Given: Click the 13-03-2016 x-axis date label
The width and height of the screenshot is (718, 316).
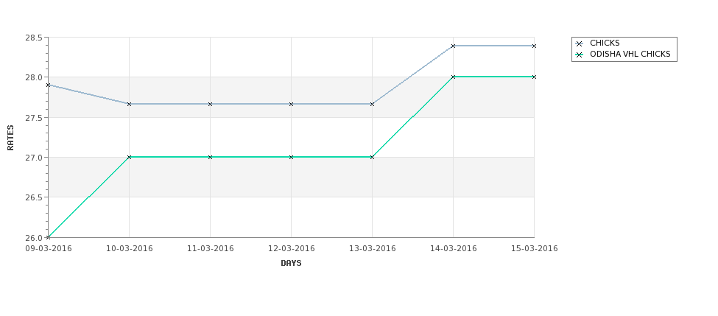Looking at the screenshot, I should click(x=373, y=249).
